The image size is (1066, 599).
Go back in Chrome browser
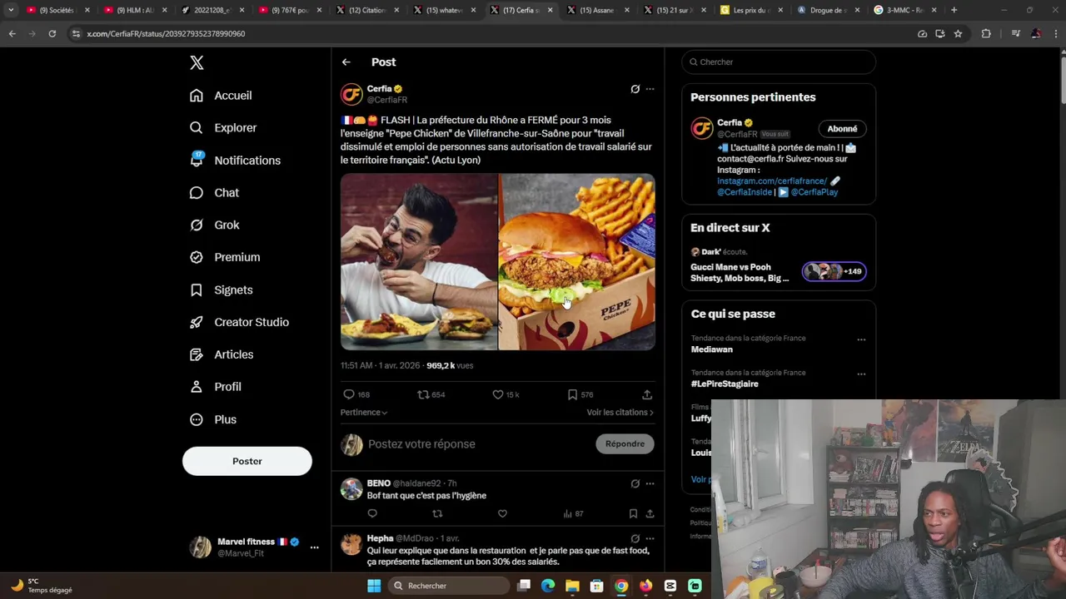12,34
